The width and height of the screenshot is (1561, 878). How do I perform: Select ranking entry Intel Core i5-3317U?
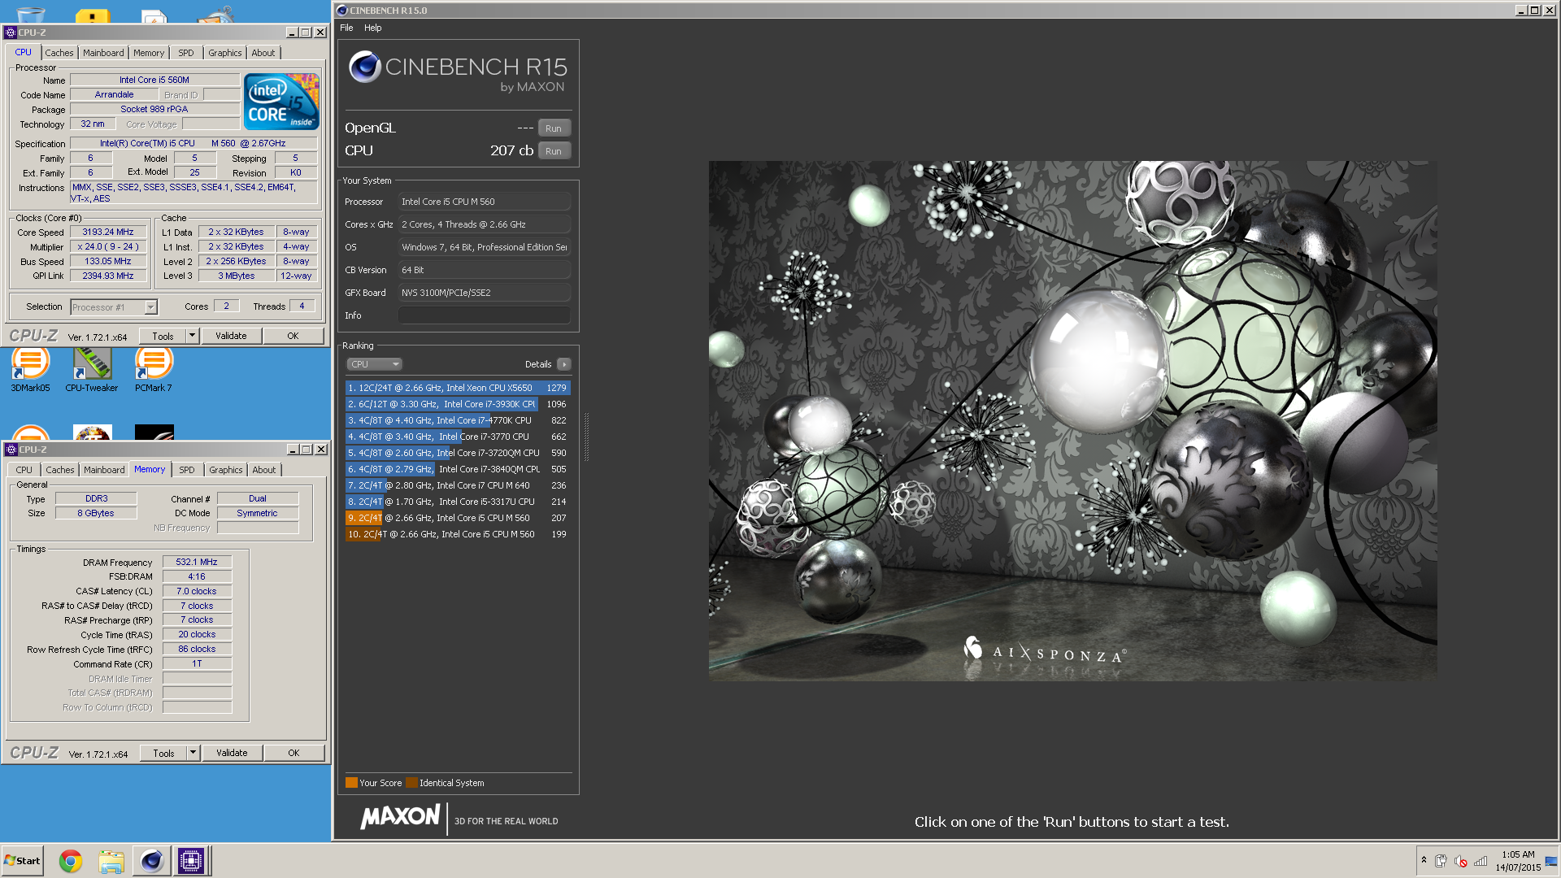click(x=458, y=502)
